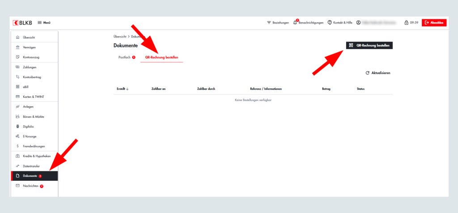This screenshot has height=213, width=458.
Task: Click the E-Vorsorge icon
Action: [17, 136]
